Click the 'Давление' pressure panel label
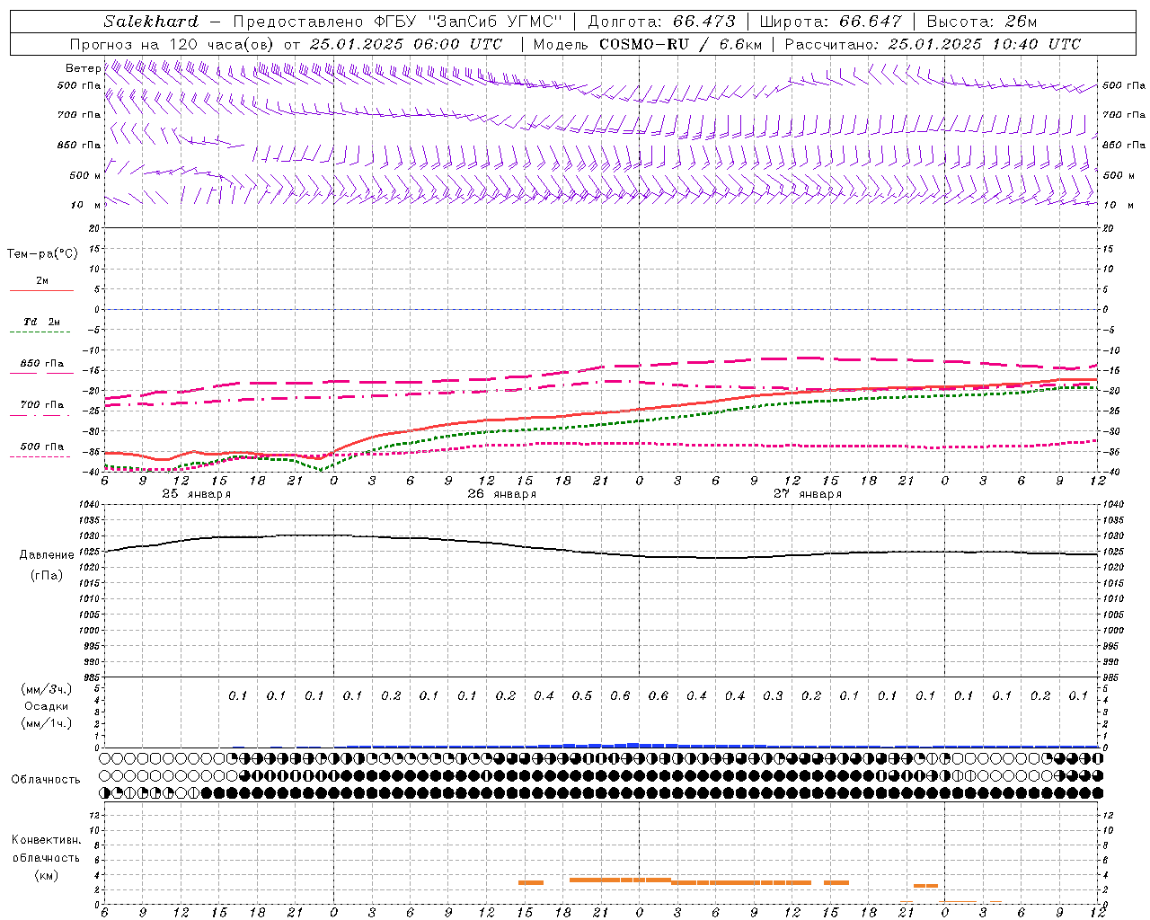1150x920 pixels. tap(47, 555)
